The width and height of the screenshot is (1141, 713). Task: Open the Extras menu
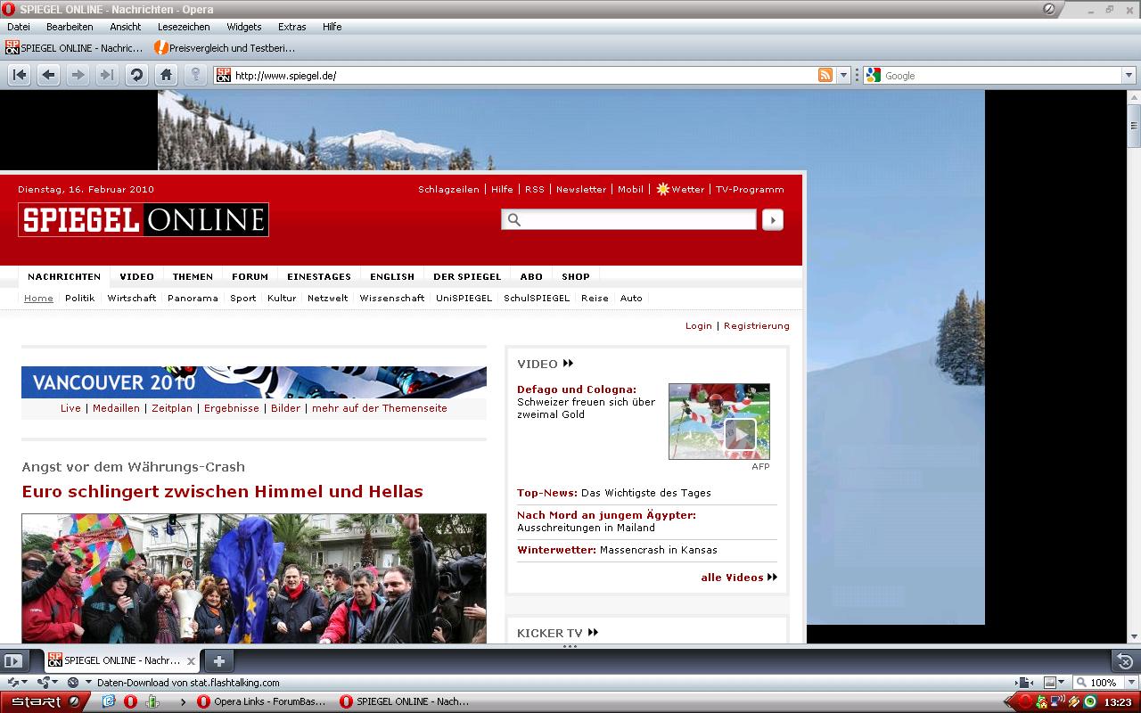point(291,27)
